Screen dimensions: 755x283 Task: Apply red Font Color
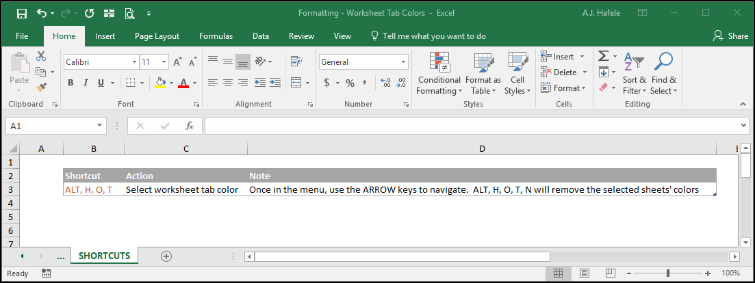coord(183,83)
